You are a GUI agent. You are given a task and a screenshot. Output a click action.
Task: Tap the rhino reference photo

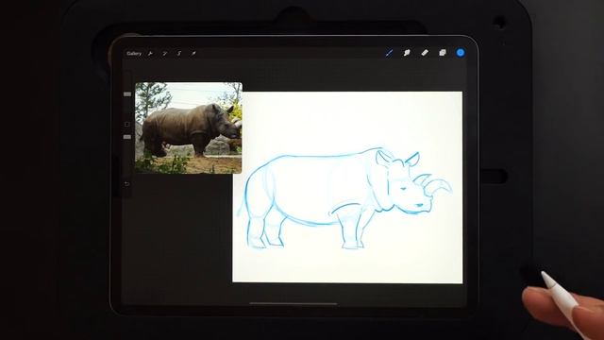[x=189, y=127]
